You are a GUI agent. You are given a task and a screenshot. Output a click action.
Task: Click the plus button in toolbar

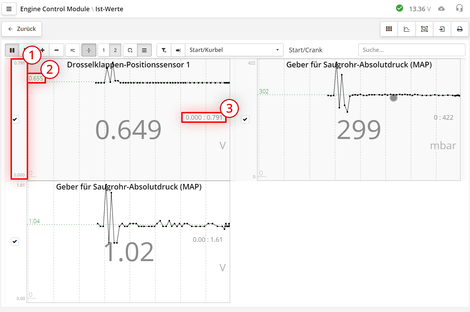[x=43, y=50]
